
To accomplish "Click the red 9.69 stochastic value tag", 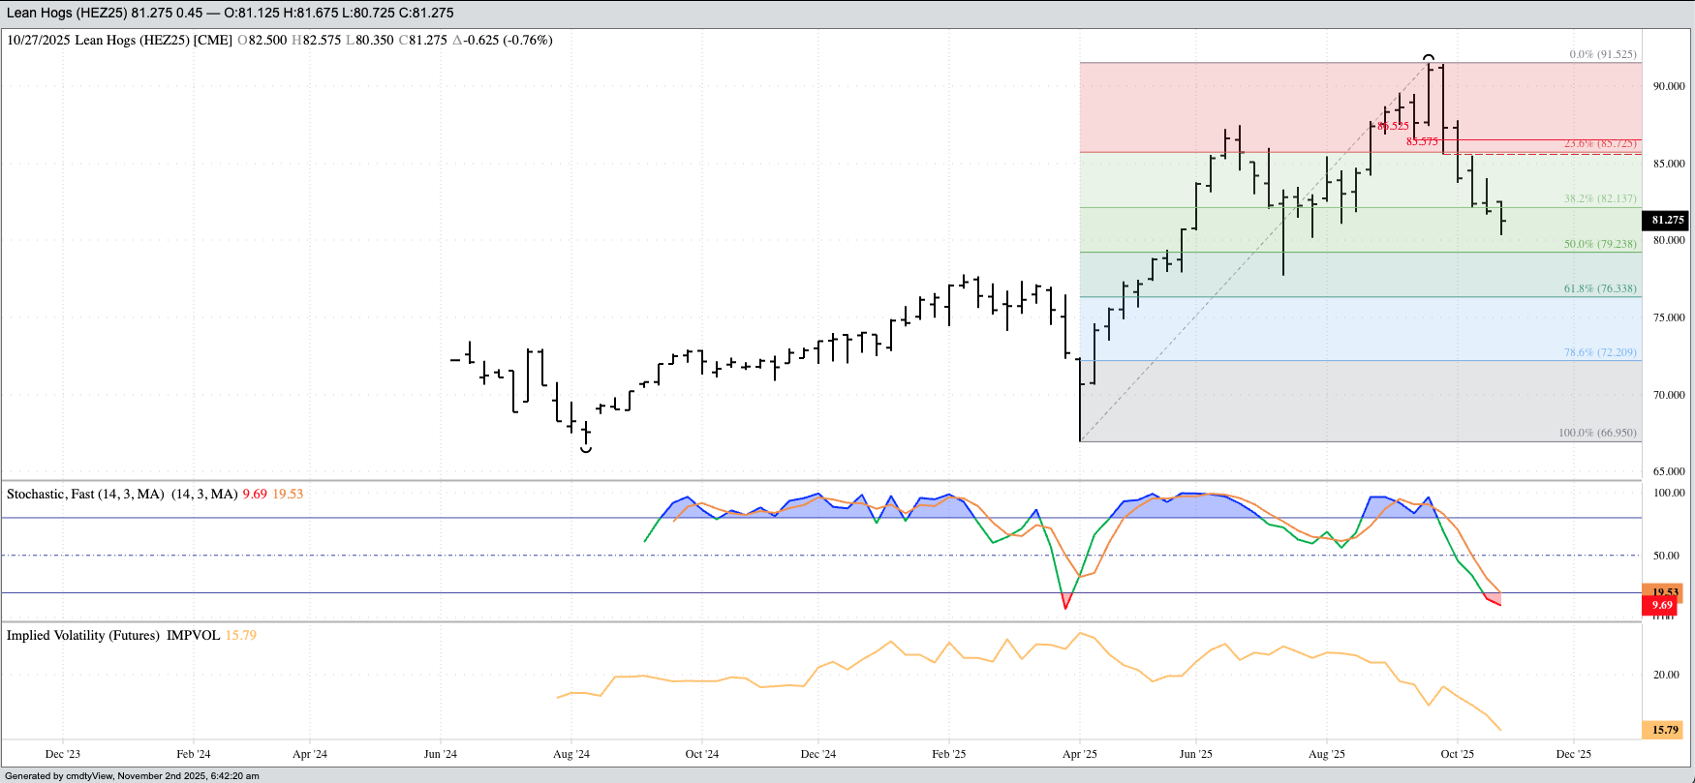I will 1662,606.
